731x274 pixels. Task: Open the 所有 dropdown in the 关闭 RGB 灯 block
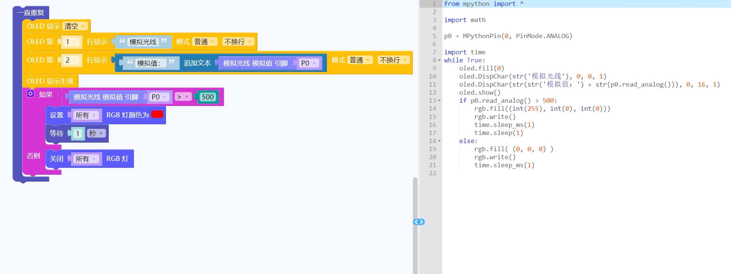coord(86,159)
